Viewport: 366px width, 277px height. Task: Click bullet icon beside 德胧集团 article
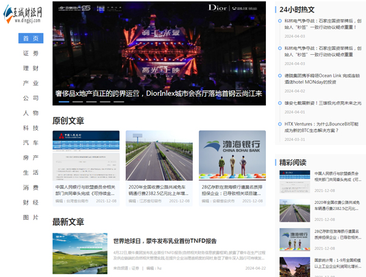pos(280,75)
